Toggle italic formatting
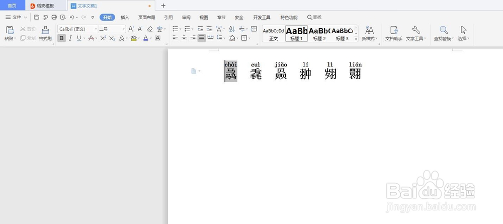 pos(70,38)
